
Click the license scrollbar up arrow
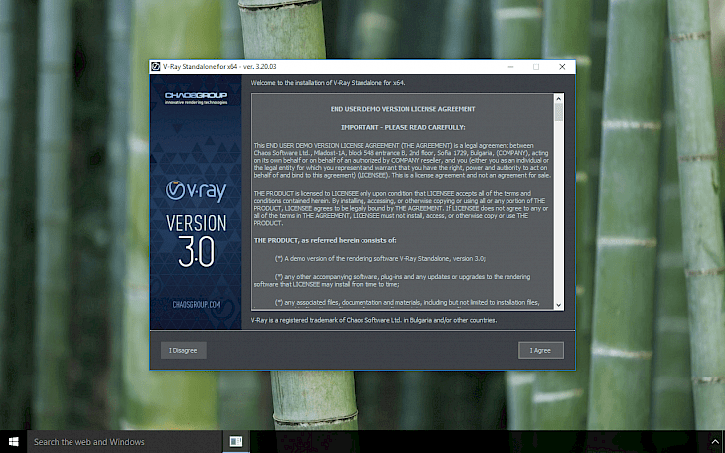pos(558,98)
